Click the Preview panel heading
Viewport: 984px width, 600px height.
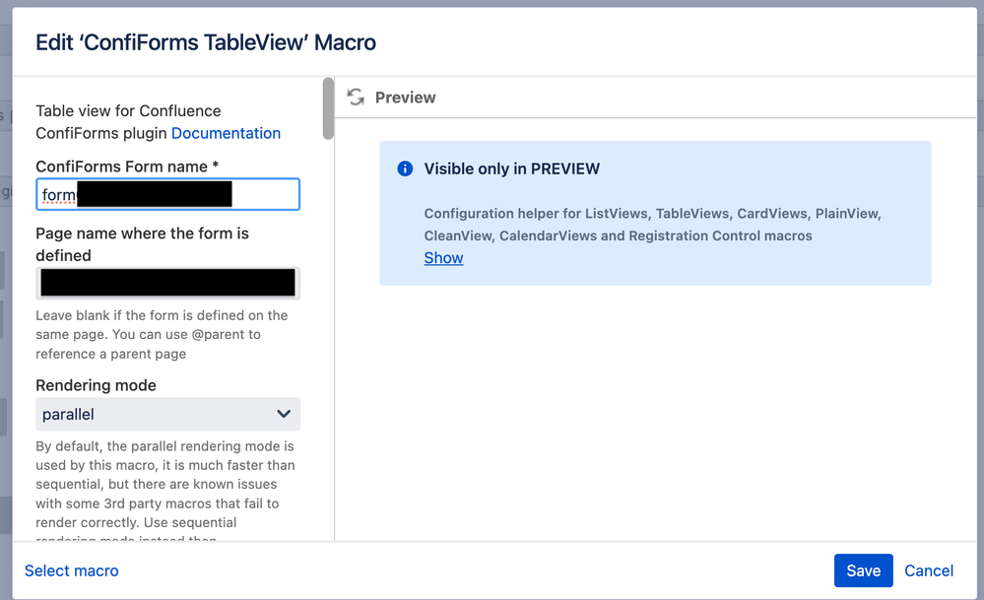tap(405, 98)
